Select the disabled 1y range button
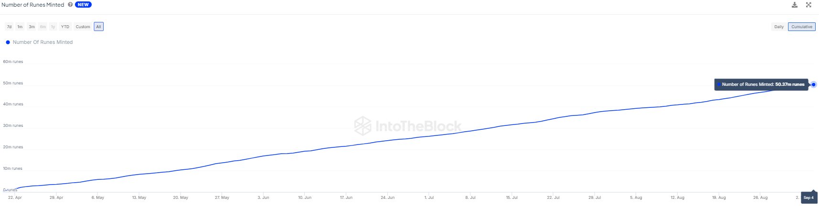 coord(53,27)
